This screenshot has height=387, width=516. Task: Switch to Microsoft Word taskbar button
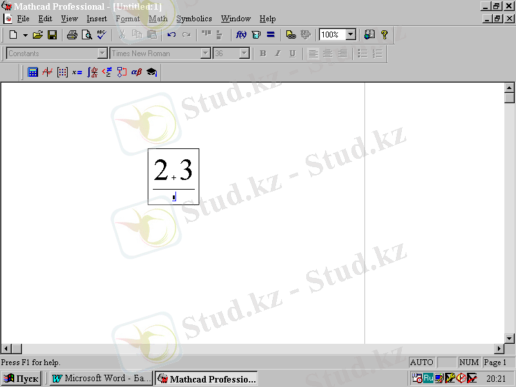(101, 379)
